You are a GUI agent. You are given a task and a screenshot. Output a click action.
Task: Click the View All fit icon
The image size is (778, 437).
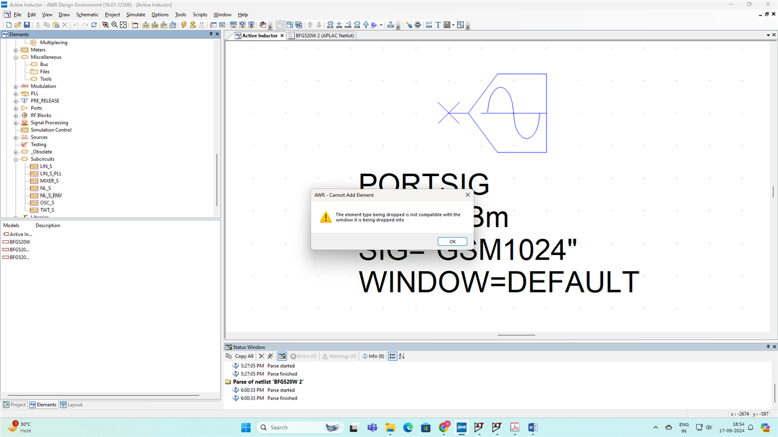click(123, 25)
